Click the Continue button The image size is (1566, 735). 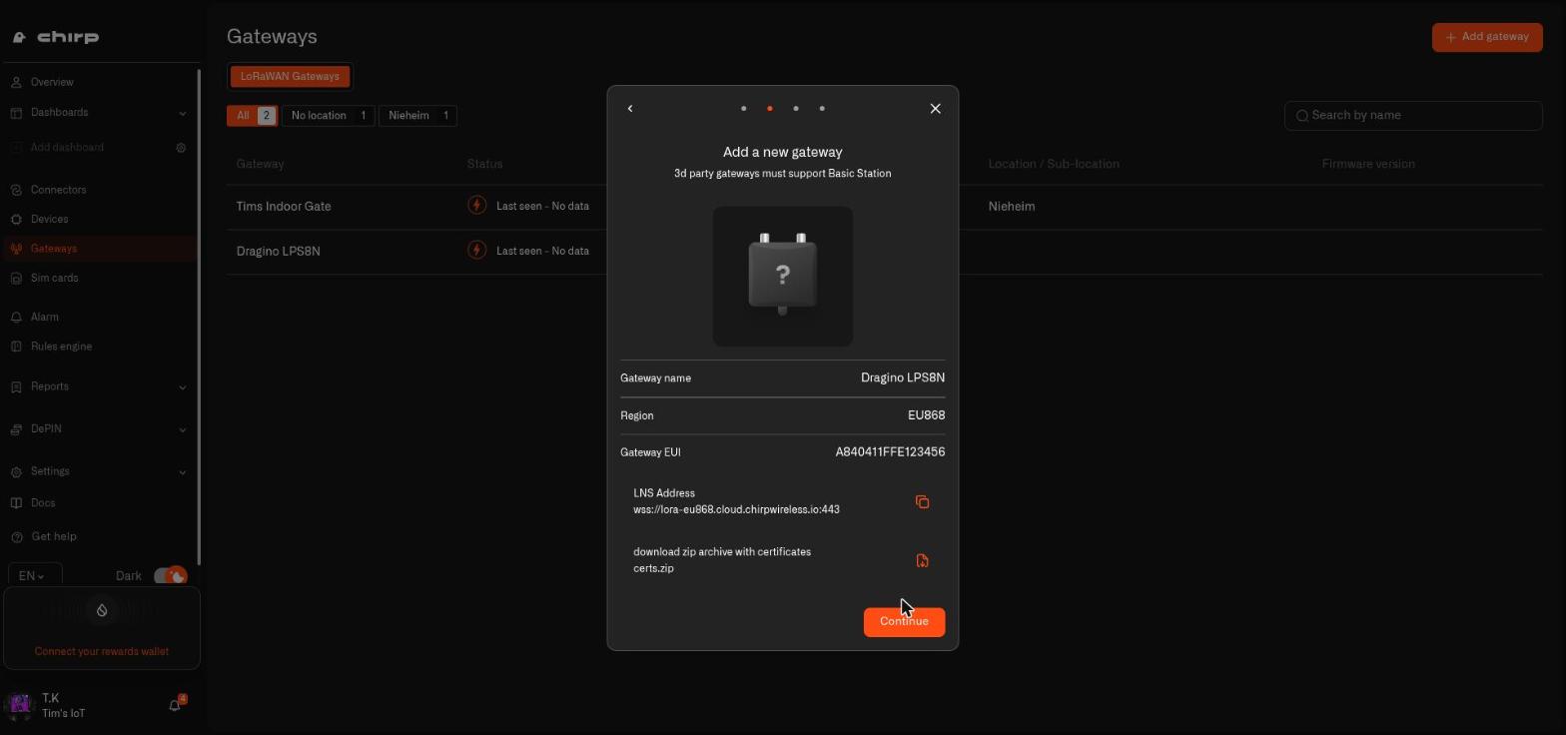[904, 621]
